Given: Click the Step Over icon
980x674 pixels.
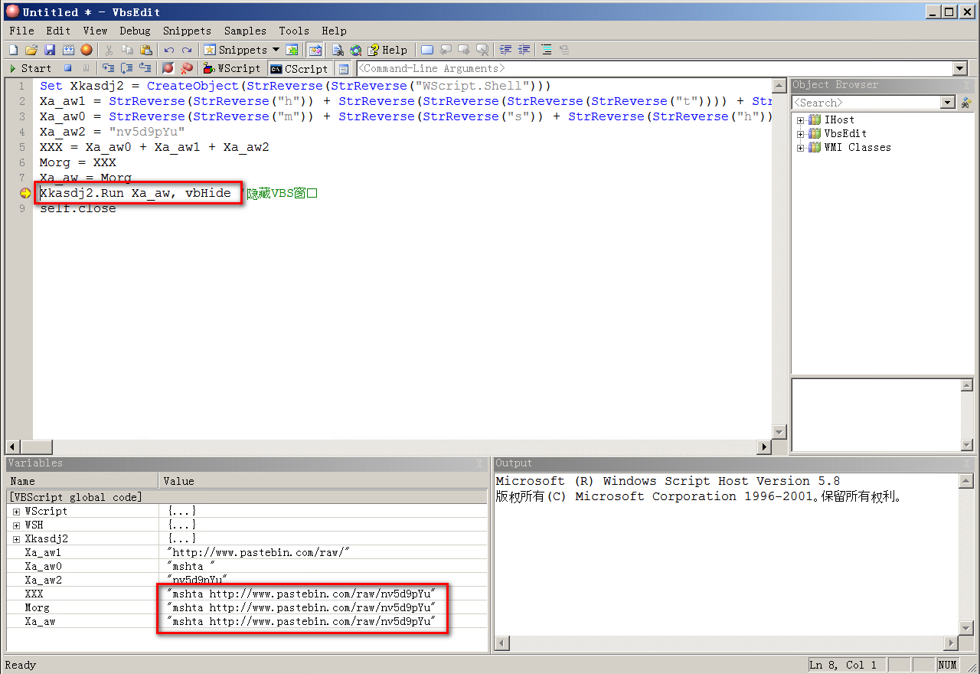Looking at the screenshot, I should (126, 68).
